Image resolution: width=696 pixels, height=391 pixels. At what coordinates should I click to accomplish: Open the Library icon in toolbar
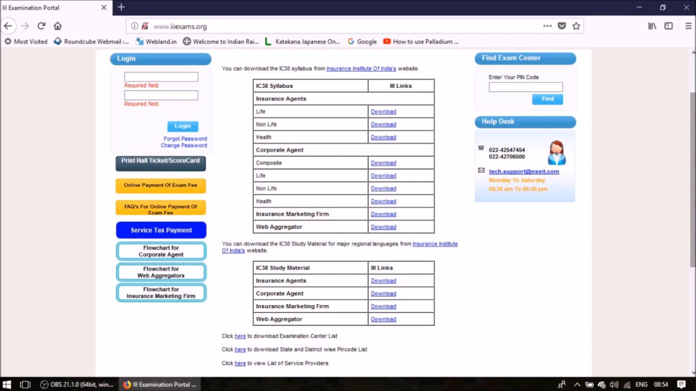pyautogui.click(x=652, y=26)
